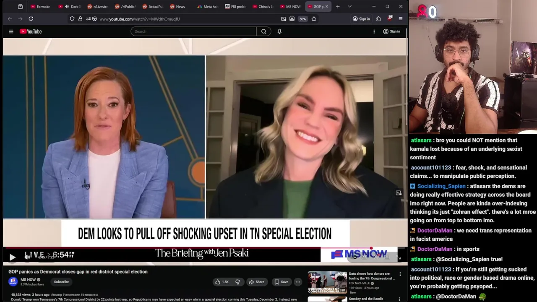This screenshot has height=302, width=537.
Task: Open options for the Smokey and the Bandit video
Action: tap(400, 299)
